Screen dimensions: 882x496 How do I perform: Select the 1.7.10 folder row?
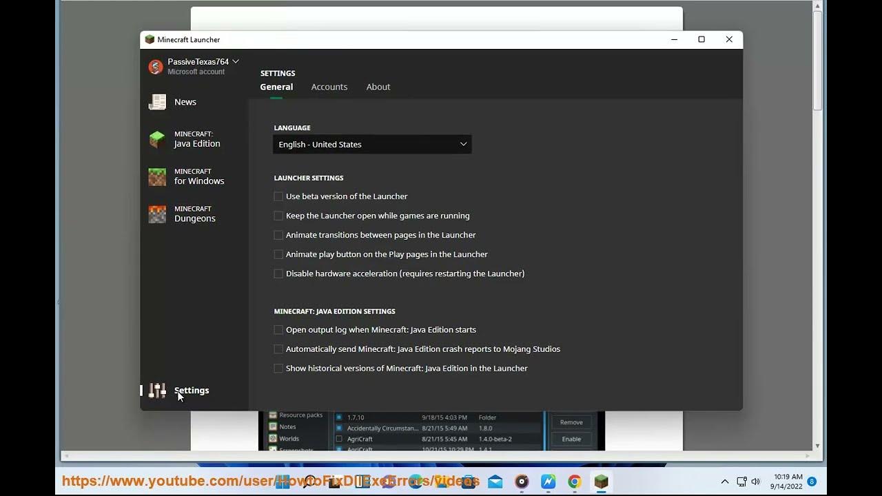tap(438, 417)
